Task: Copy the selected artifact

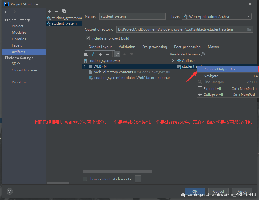Action: (x=64, y=11)
